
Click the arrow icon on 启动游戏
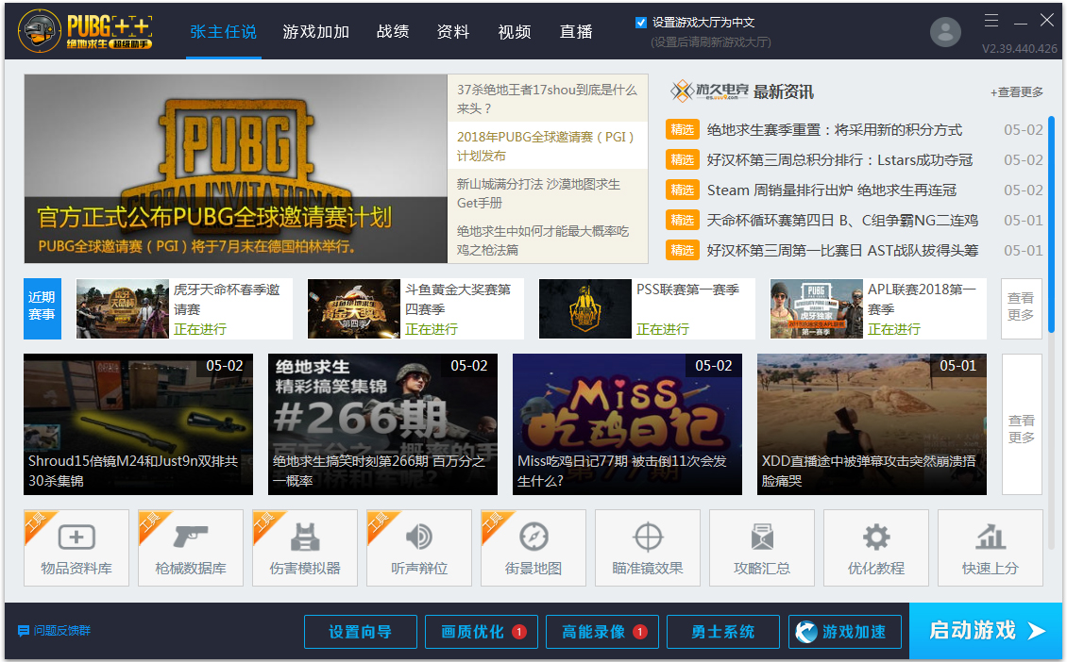1037,631
